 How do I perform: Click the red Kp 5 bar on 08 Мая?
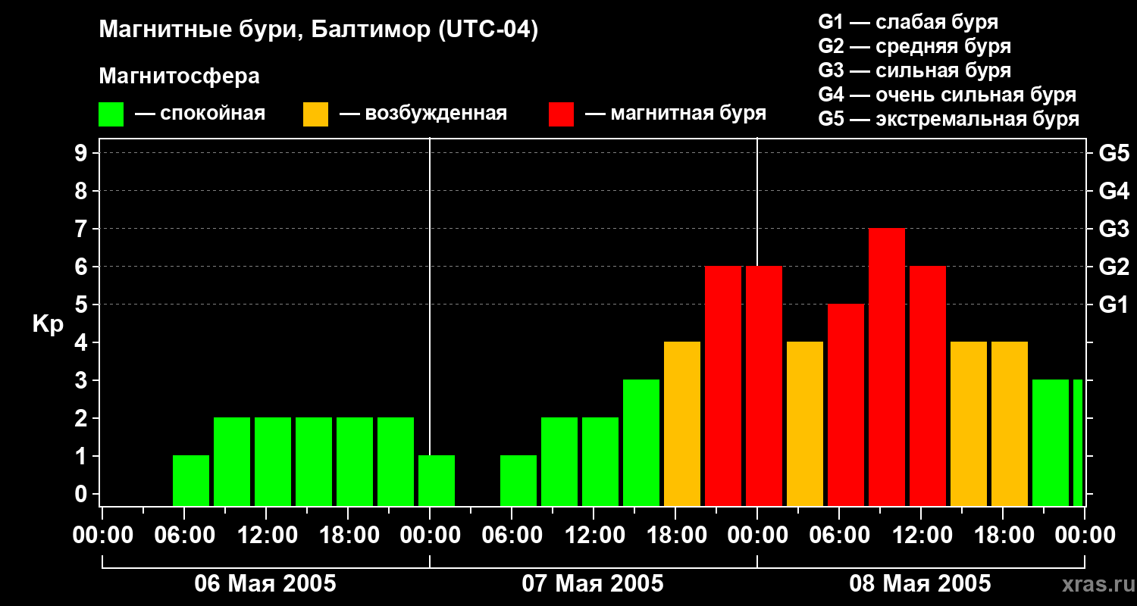[x=846, y=405]
